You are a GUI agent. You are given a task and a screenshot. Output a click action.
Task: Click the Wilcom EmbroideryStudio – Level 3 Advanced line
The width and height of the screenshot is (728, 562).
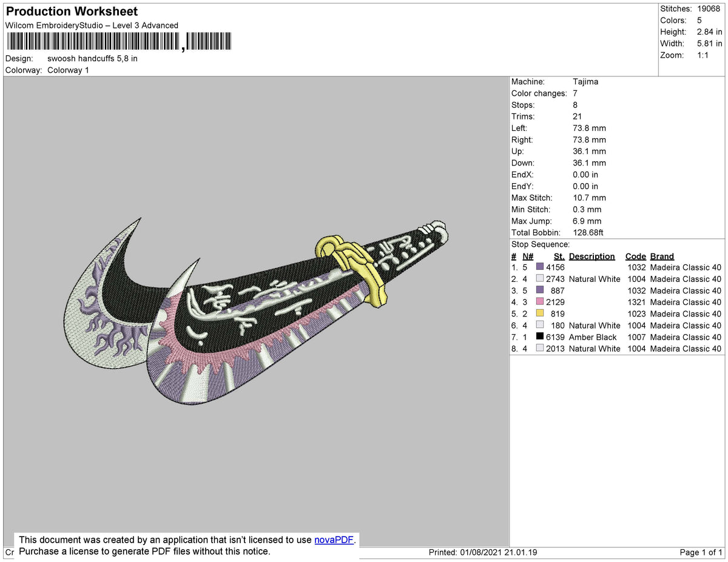pyautogui.click(x=92, y=25)
